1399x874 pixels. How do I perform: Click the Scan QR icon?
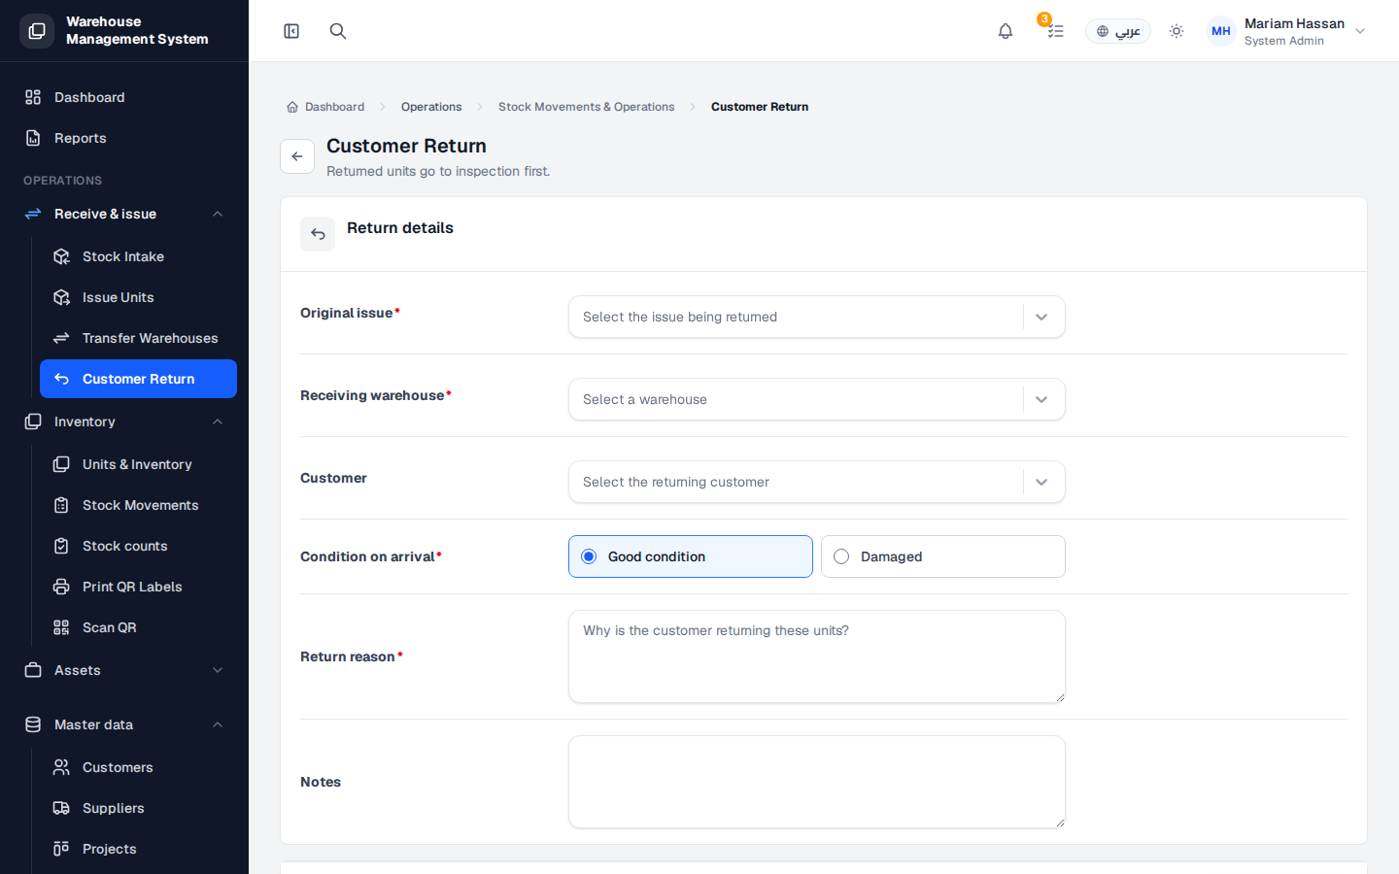61,627
